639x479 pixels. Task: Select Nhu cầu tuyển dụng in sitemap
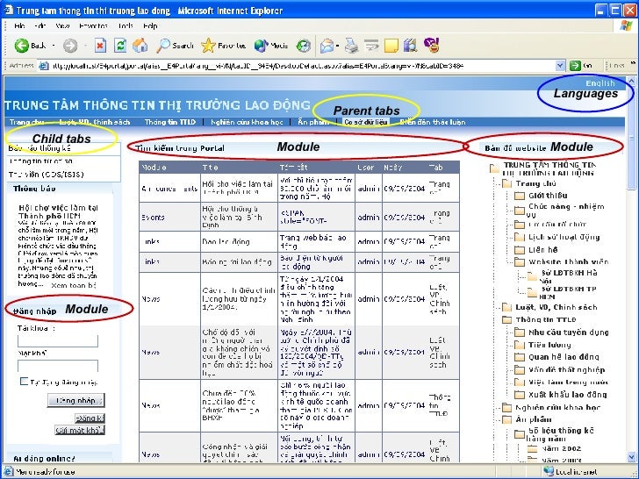tap(569, 332)
